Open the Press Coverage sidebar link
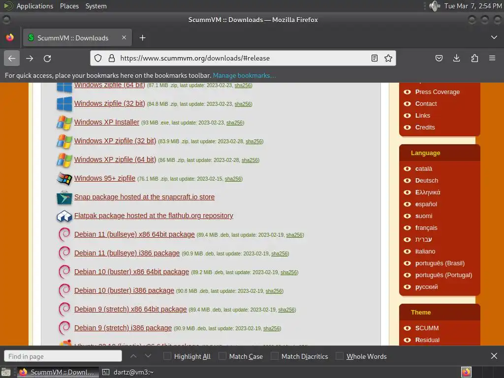 (438, 92)
